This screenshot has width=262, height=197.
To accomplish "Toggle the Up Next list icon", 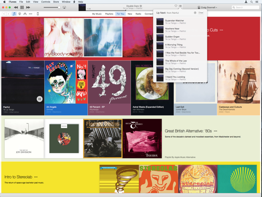I will point(180,6).
